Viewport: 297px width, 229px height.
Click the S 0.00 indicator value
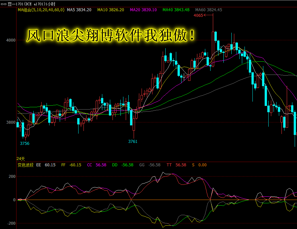[199, 165]
